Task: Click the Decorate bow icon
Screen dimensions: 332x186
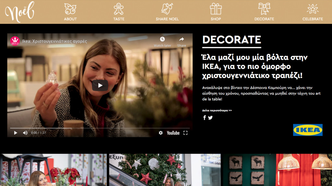Action: click(x=264, y=9)
